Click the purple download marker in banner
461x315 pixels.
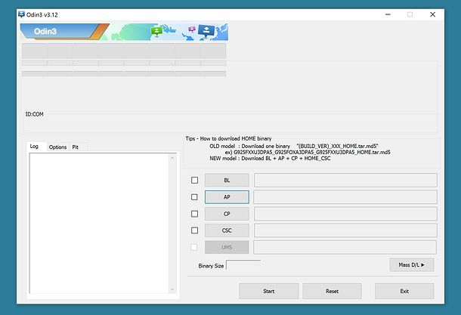(x=190, y=29)
